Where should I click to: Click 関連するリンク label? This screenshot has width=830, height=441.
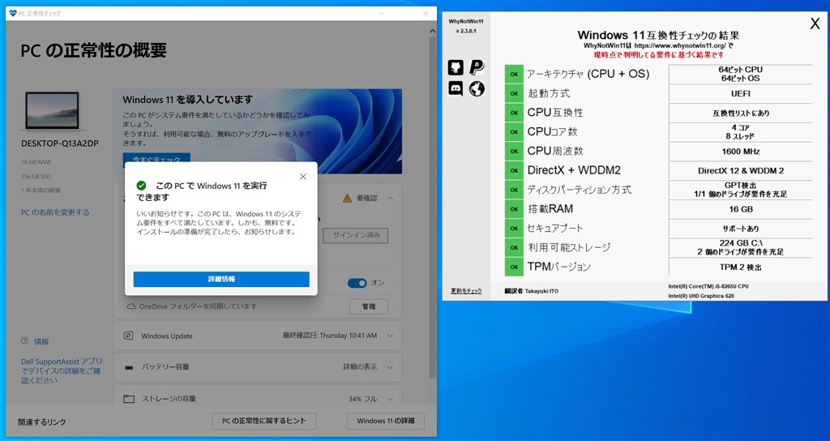point(42,422)
